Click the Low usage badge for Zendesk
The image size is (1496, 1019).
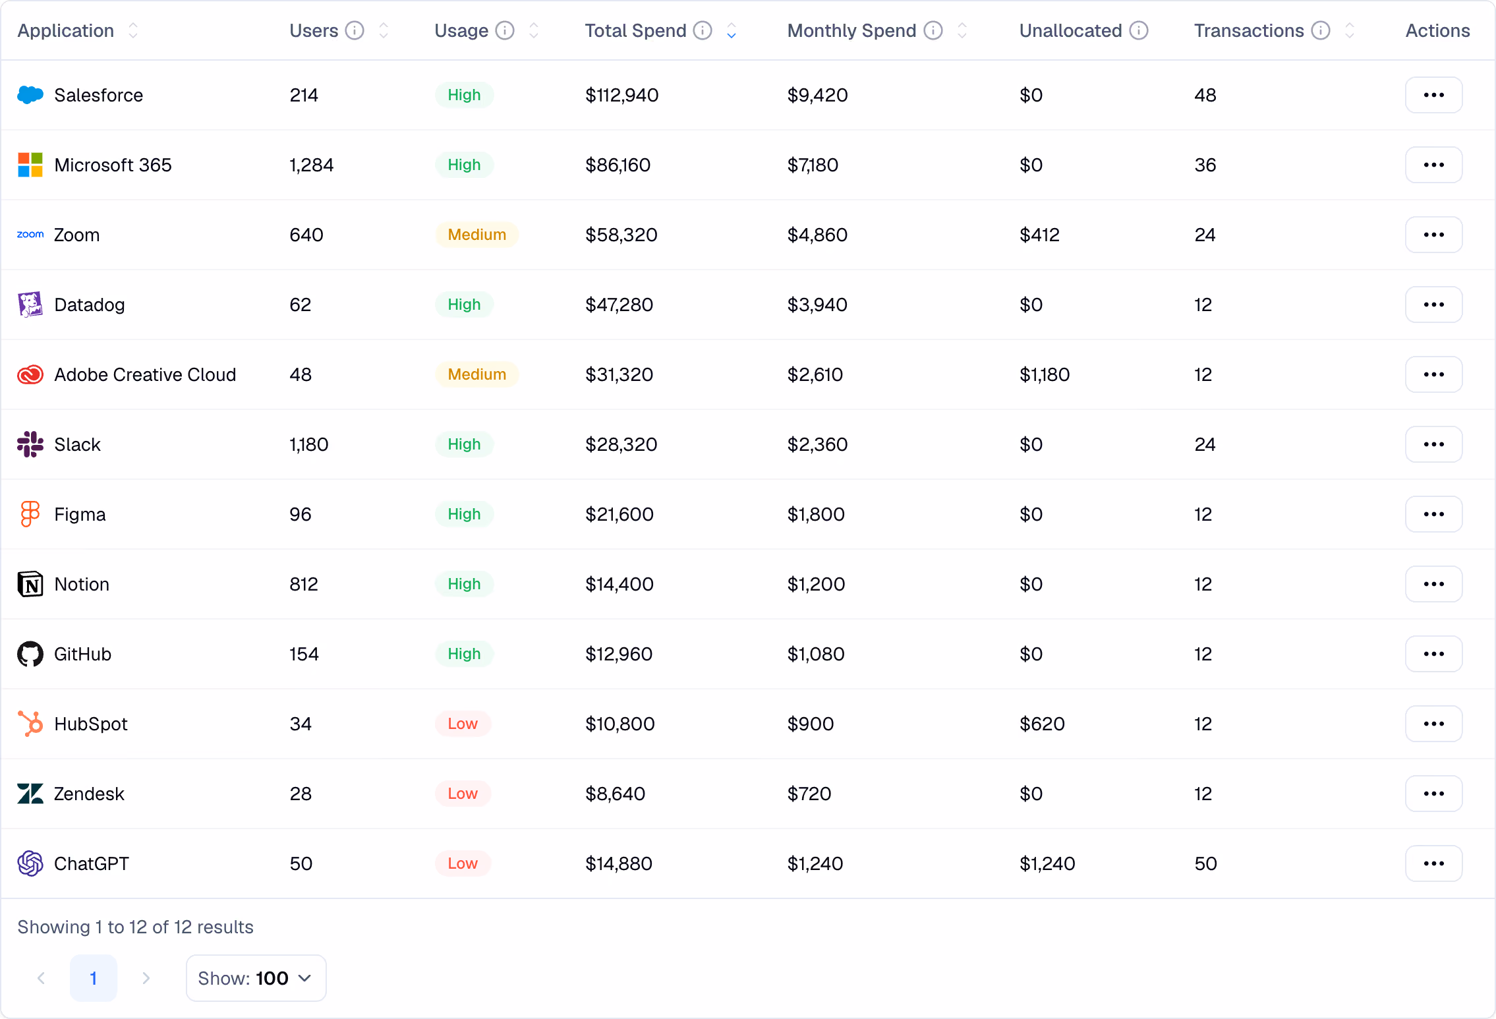(x=463, y=794)
